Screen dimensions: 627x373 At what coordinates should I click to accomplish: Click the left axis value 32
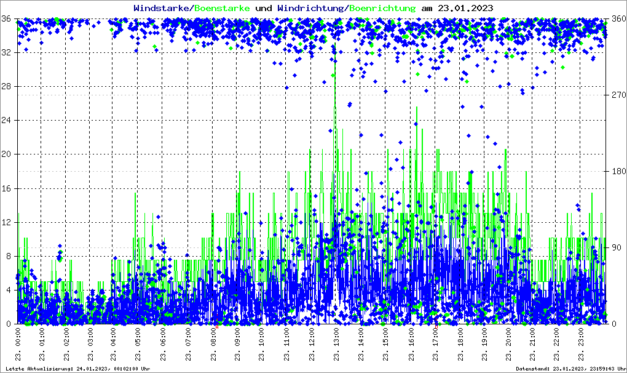click(x=6, y=53)
